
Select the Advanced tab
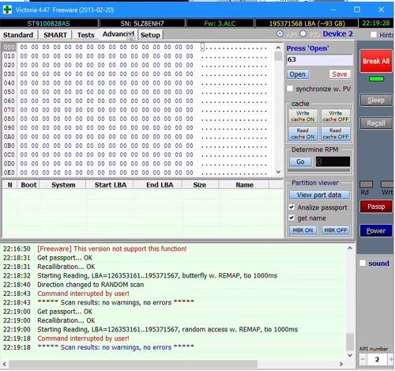[118, 34]
